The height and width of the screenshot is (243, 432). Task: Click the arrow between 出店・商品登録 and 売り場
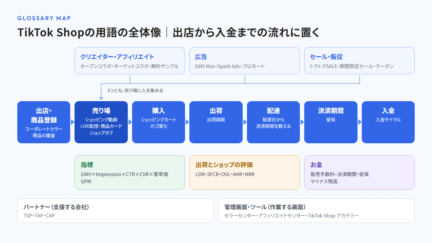coord(72,122)
